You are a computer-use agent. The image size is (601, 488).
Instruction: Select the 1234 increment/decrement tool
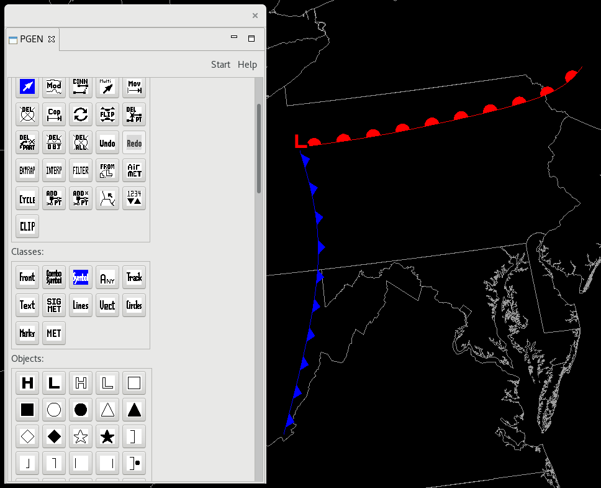click(134, 198)
